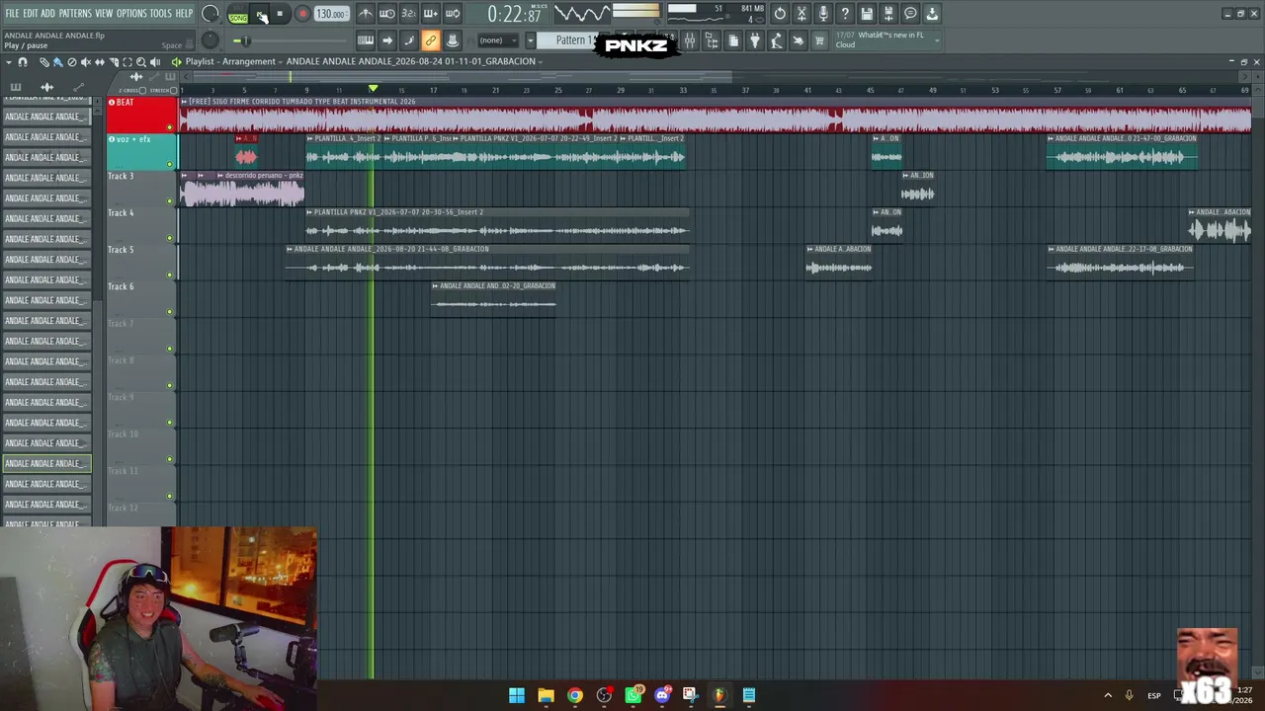Open the OPTIONS menu
The image size is (1265, 711).
click(131, 14)
